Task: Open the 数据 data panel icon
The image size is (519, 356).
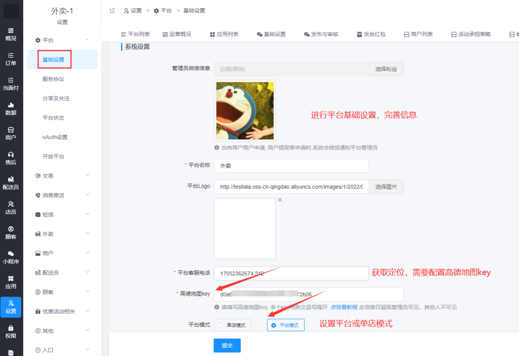Action: click(10, 109)
